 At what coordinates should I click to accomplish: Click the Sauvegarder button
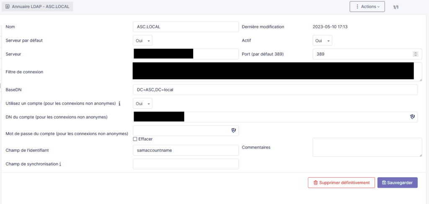(x=397, y=182)
